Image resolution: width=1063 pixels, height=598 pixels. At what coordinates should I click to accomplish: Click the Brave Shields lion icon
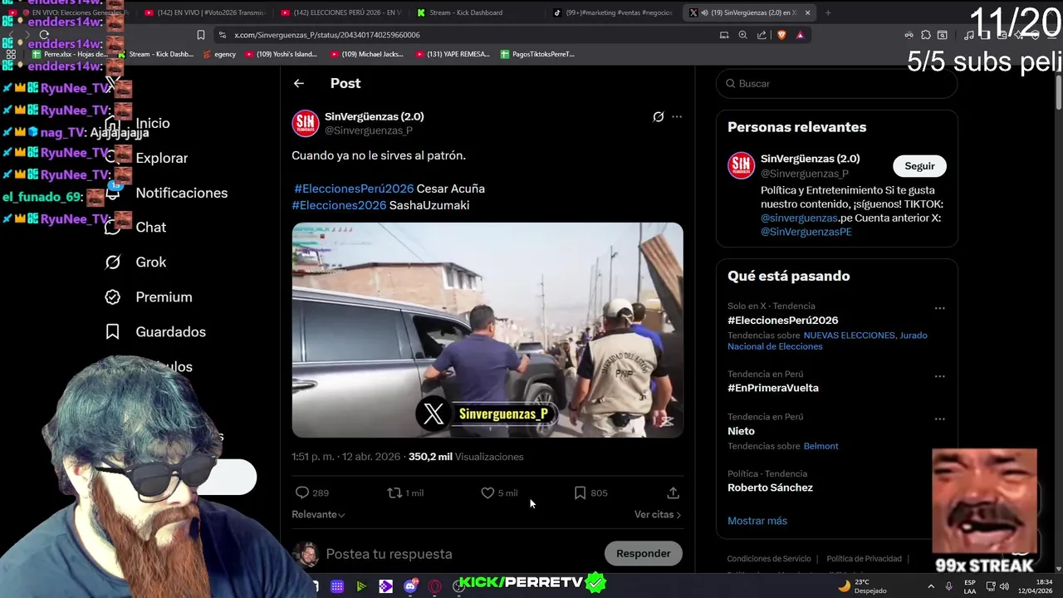pyautogui.click(x=781, y=35)
